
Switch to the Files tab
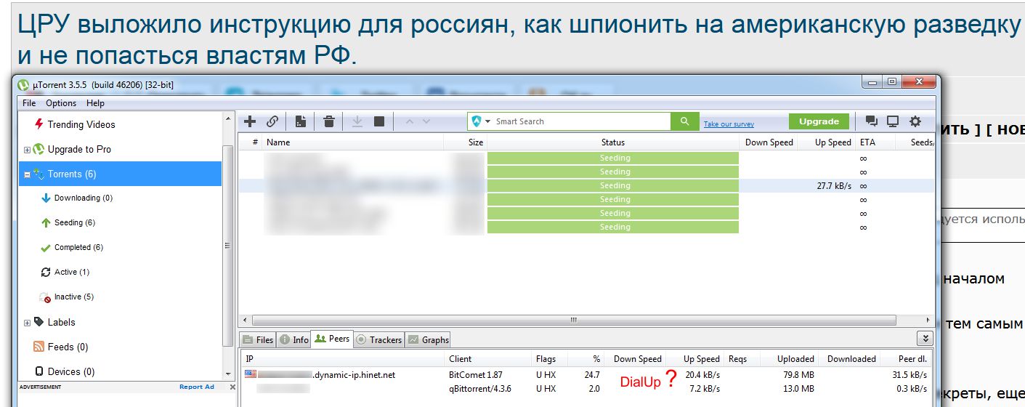pos(258,339)
